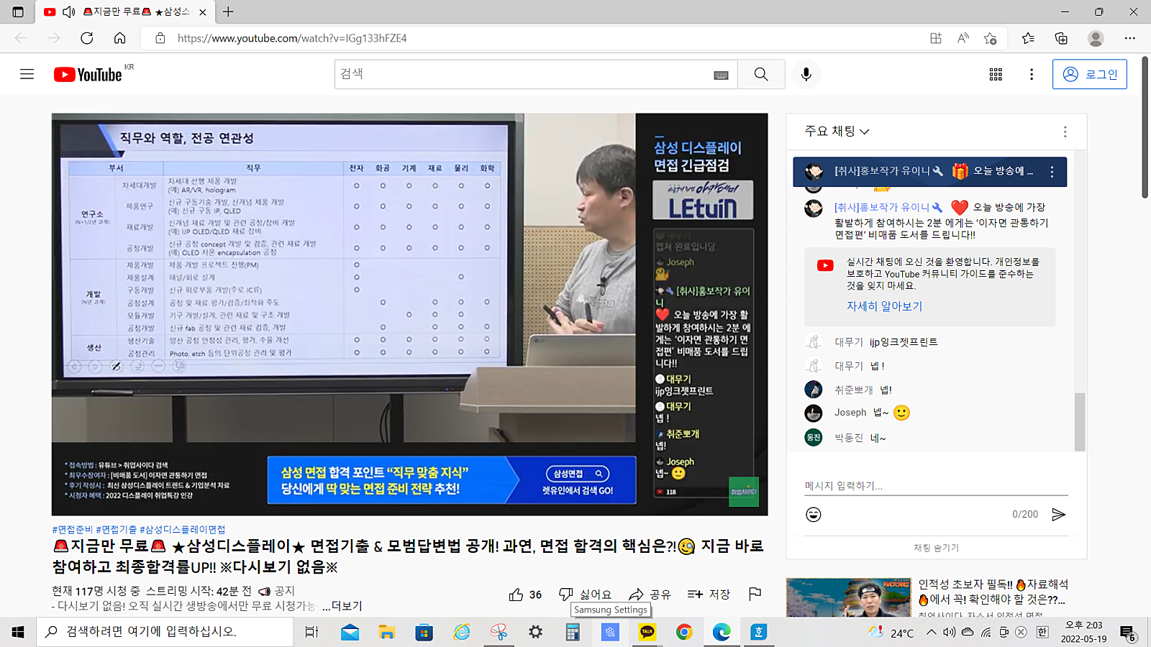Open the YouTube apps grid icon
Image resolution: width=1151 pixels, height=647 pixels.
[996, 74]
